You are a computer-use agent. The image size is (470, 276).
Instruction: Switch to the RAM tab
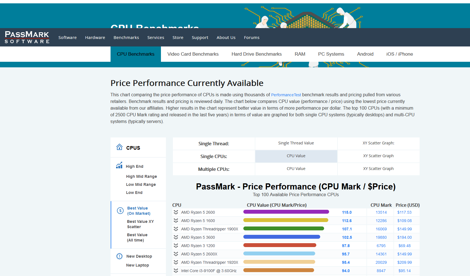tap(300, 54)
